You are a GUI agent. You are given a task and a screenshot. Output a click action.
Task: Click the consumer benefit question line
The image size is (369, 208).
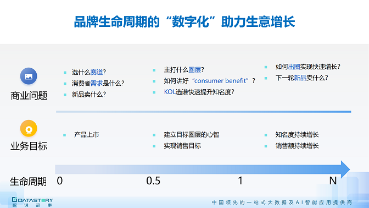[209, 81]
